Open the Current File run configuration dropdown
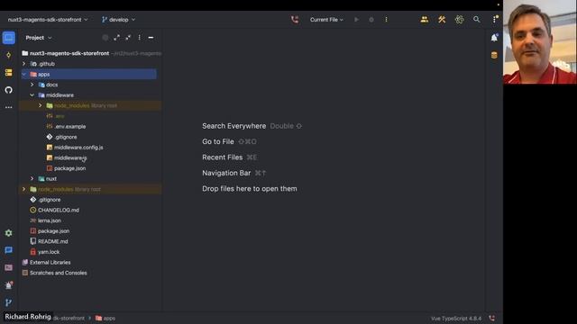The image size is (577, 324). (x=326, y=20)
